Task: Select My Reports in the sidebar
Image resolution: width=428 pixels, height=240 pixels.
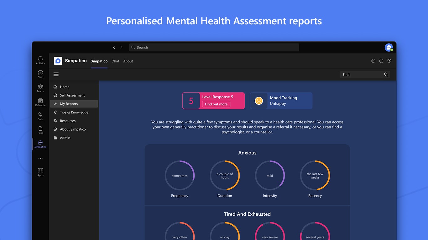Action: coord(74,104)
